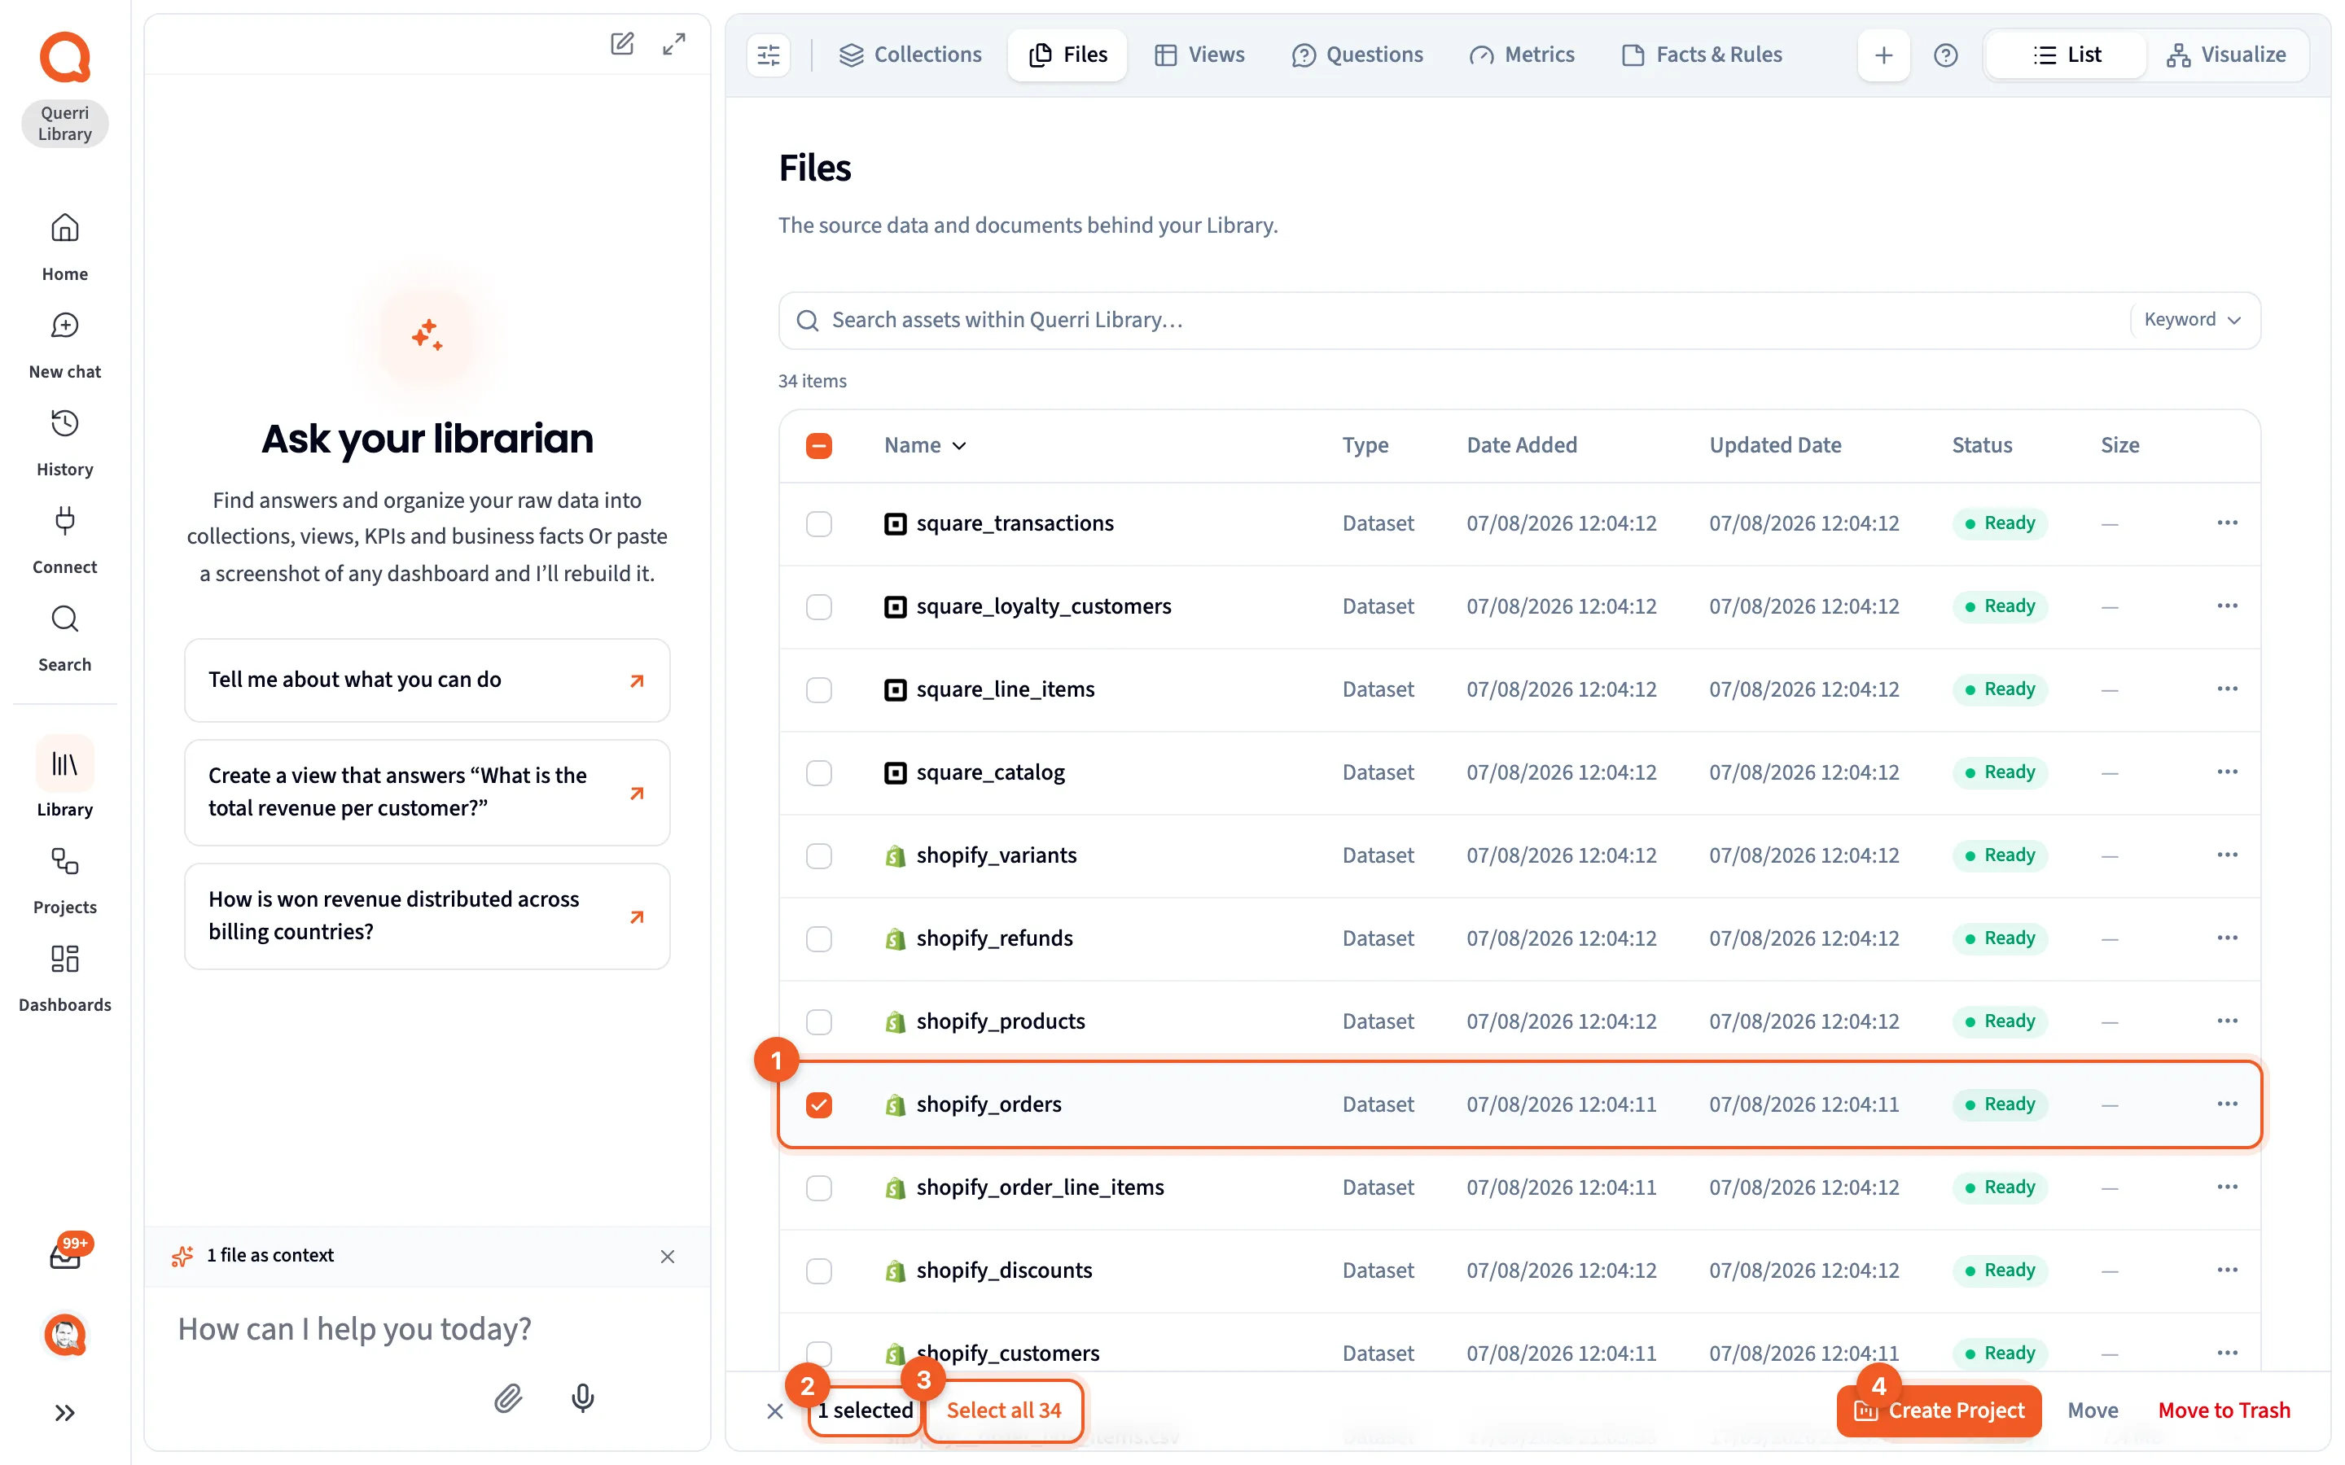Switch to the Views tab
This screenshot has width=2345, height=1465.
pyautogui.click(x=1199, y=55)
